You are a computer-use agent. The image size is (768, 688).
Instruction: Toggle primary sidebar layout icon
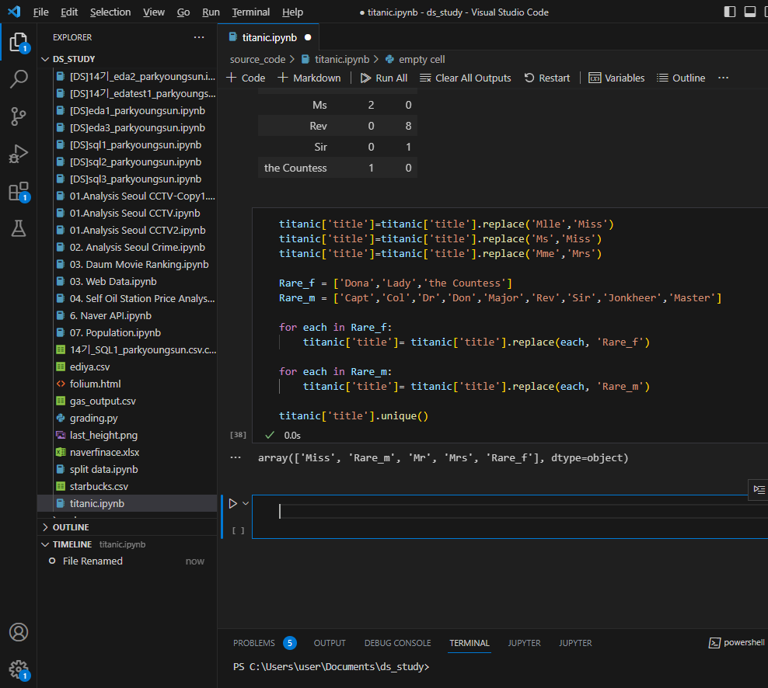(730, 12)
